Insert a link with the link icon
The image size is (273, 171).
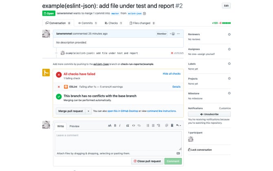139,125
